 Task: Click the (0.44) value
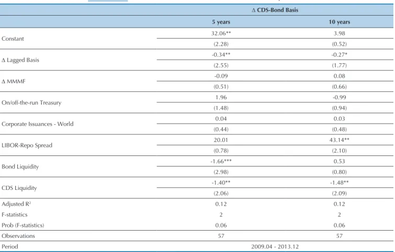coord(221,129)
